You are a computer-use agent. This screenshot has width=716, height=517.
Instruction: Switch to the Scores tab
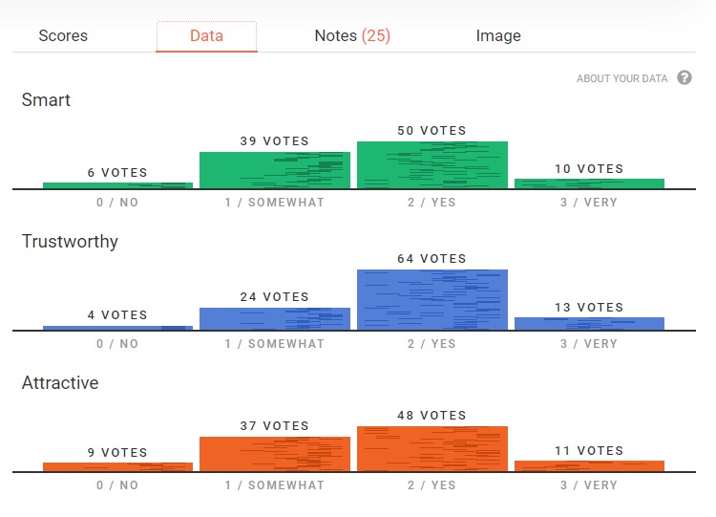[63, 36]
